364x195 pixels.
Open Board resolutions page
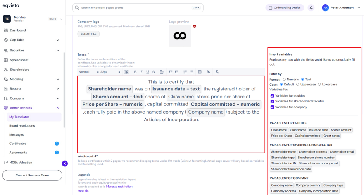point(22,126)
